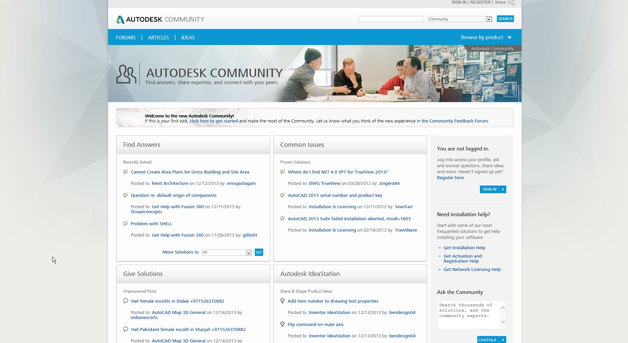This screenshot has height=343, width=628.
Task: Focus the search text field at top
Action: pos(391,19)
